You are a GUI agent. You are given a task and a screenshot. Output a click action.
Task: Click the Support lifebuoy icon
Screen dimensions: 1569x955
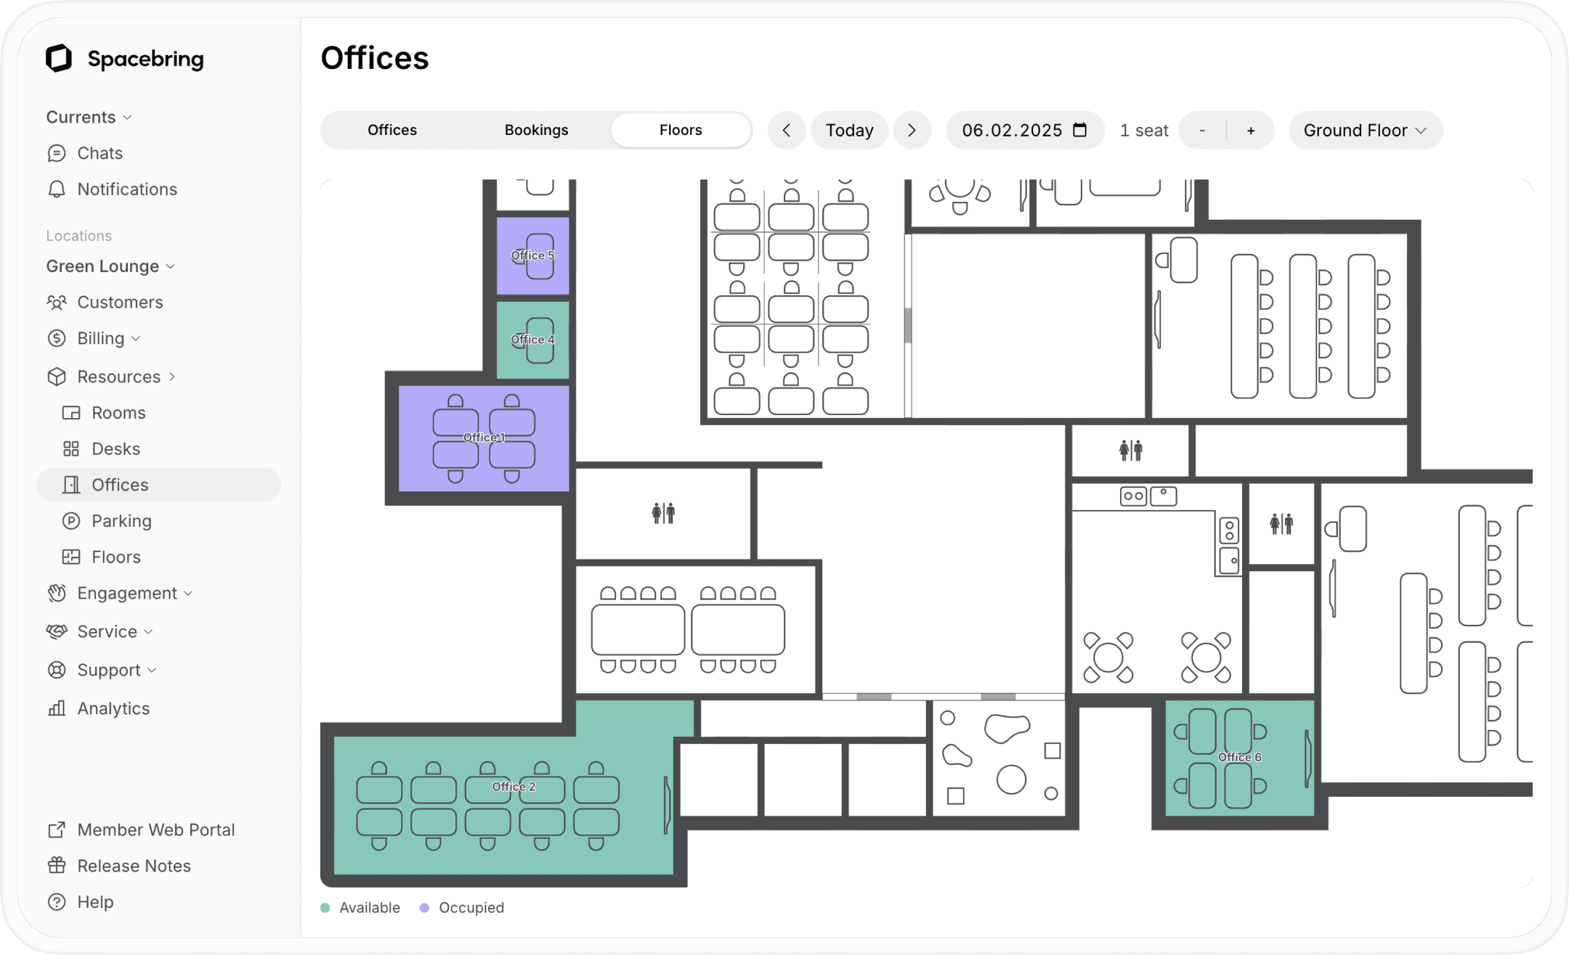pyautogui.click(x=57, y=670)
